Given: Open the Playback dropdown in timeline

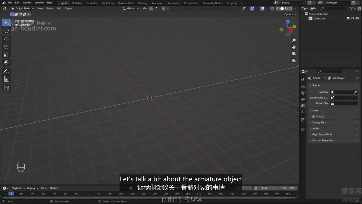Looking at the screenshot, I should [18, 188].
